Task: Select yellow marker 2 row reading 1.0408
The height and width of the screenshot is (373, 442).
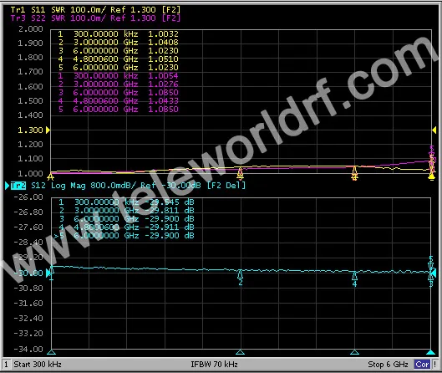Action: 118,43
